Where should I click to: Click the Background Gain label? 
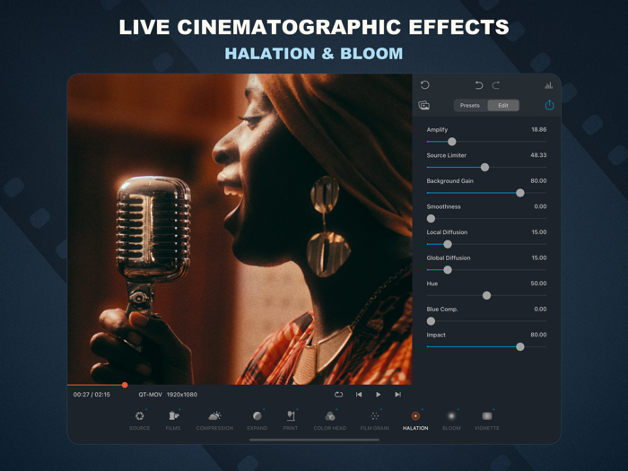tap(449, 181)
